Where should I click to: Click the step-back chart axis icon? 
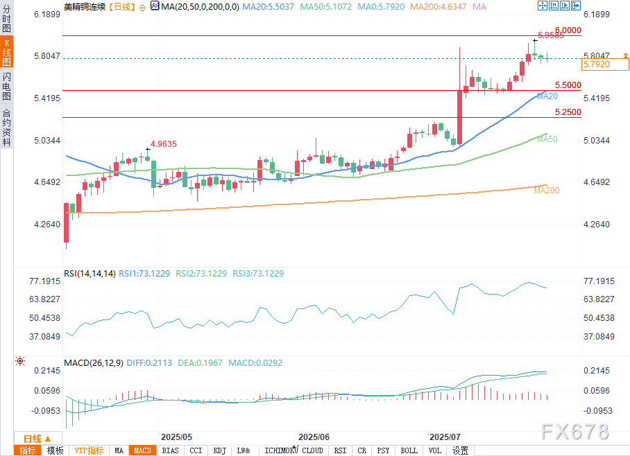[553, 6]
